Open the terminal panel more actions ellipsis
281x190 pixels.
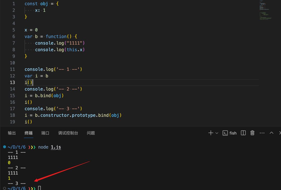coord(262,133)
